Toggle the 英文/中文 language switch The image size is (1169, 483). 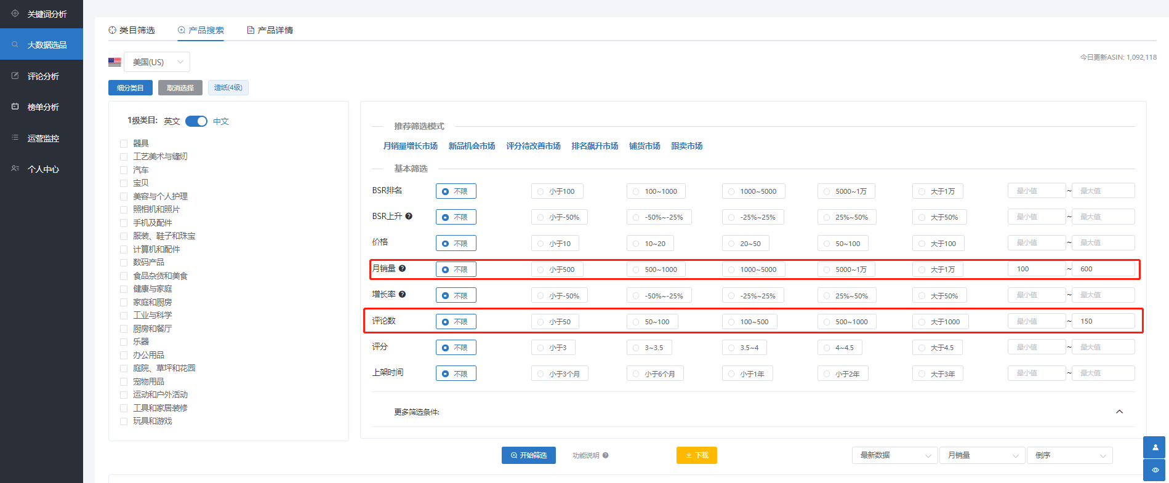196,121
